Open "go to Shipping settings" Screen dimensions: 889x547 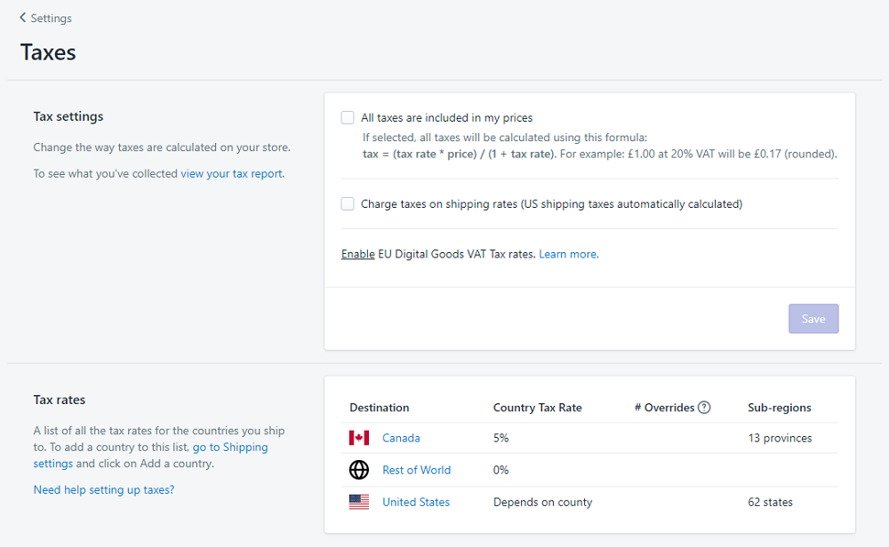230,447
